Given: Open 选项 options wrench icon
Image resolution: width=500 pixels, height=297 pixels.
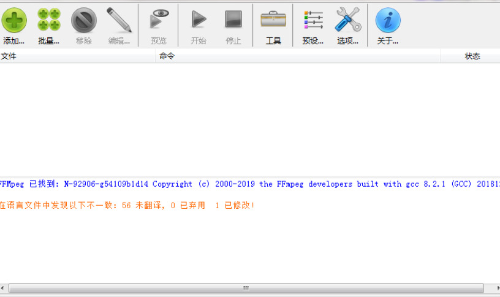Looking at the screenshot, I should click(348, 20).
